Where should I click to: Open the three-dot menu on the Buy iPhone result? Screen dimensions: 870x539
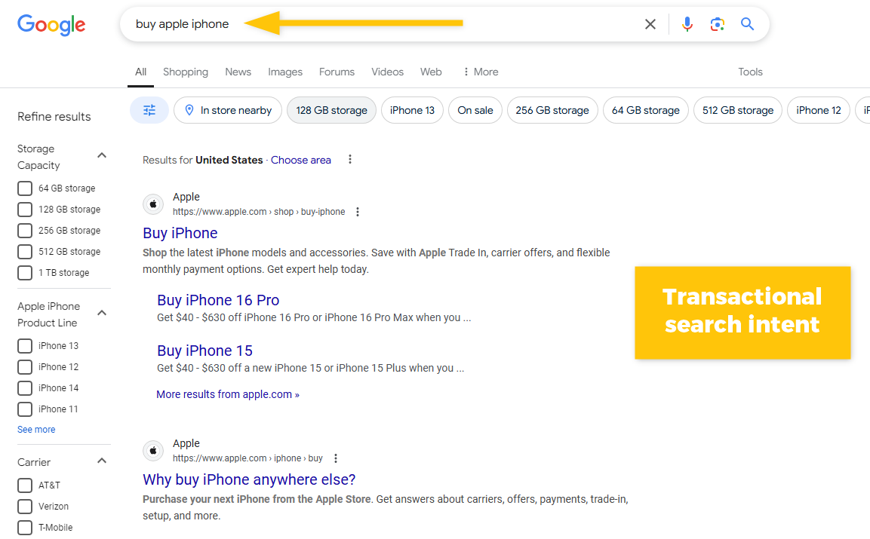[357, 212]
